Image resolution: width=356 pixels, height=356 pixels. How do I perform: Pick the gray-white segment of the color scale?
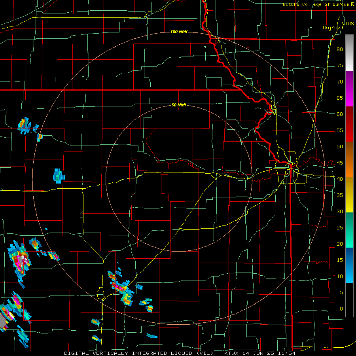[x=349, y=53]
